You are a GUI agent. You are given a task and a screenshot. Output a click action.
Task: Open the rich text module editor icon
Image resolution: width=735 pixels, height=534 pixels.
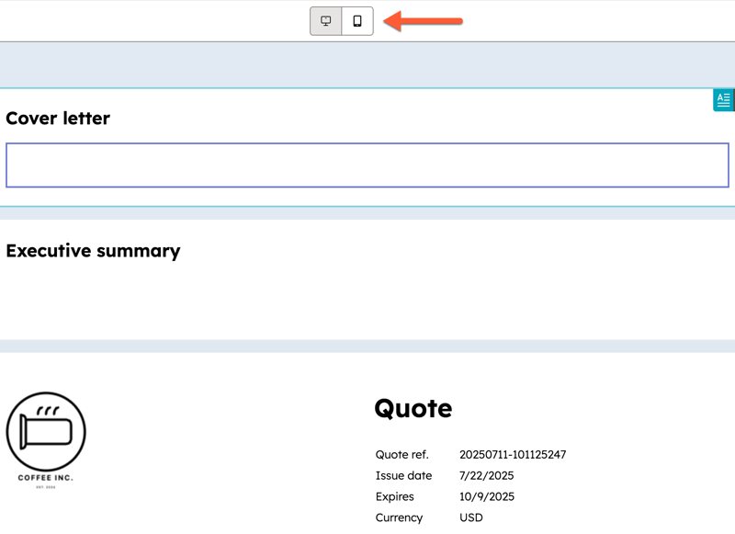pos(721,99)
